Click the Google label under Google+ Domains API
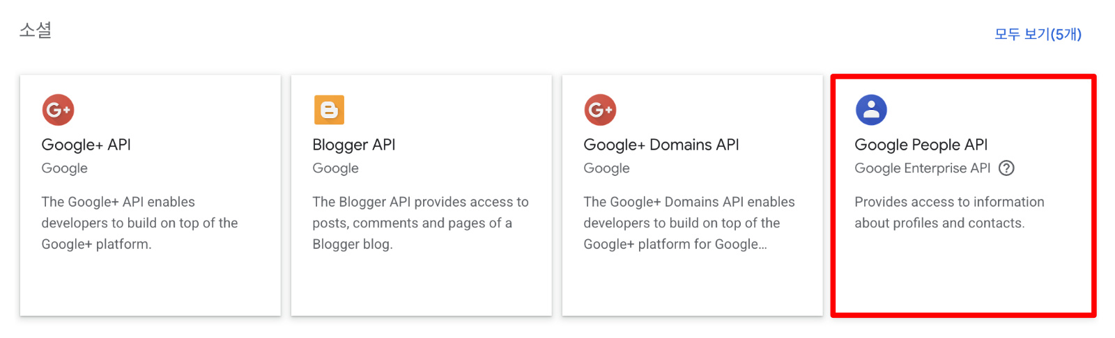The height and width of the screenshot is (338, 1115). point(606,168)
